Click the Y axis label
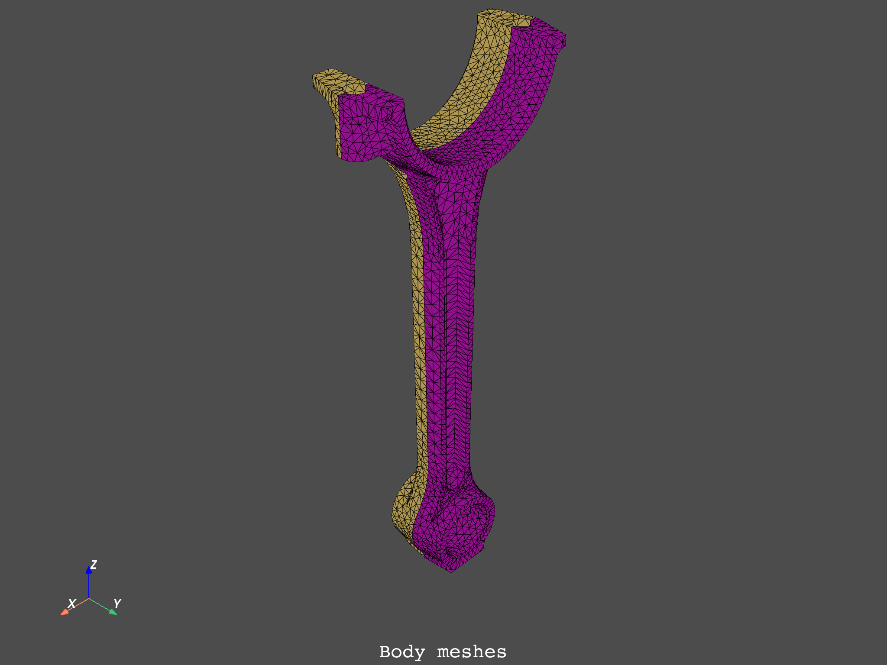 (117, 603)
